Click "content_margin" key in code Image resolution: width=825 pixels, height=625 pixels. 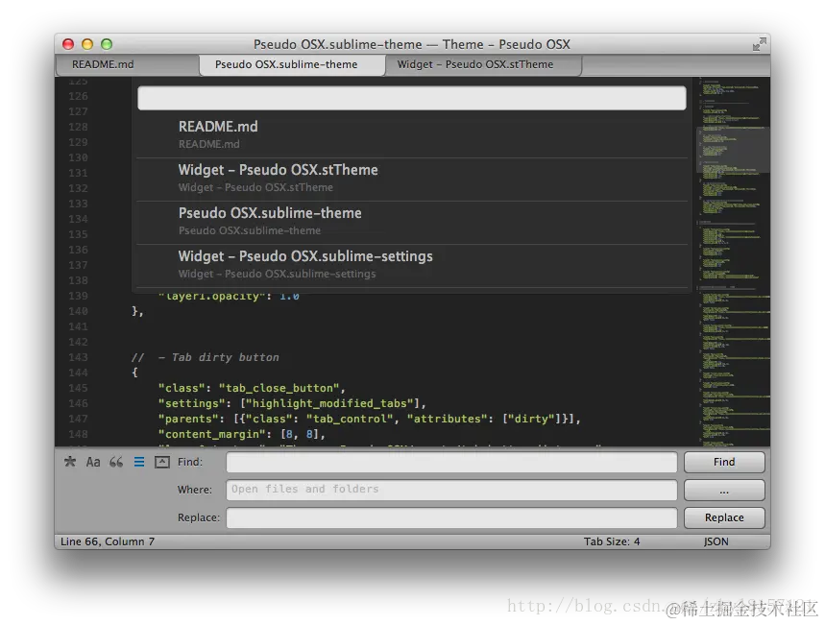click(x=212, y=434)
